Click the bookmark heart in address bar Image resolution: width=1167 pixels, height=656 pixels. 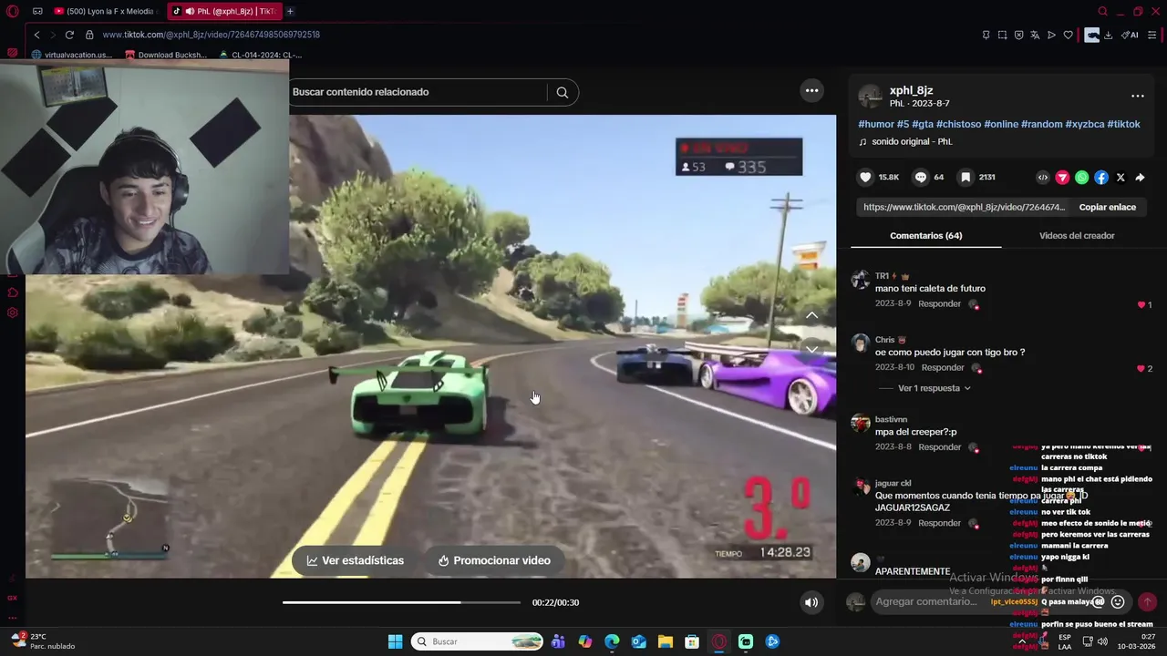tap(1068, 35)
